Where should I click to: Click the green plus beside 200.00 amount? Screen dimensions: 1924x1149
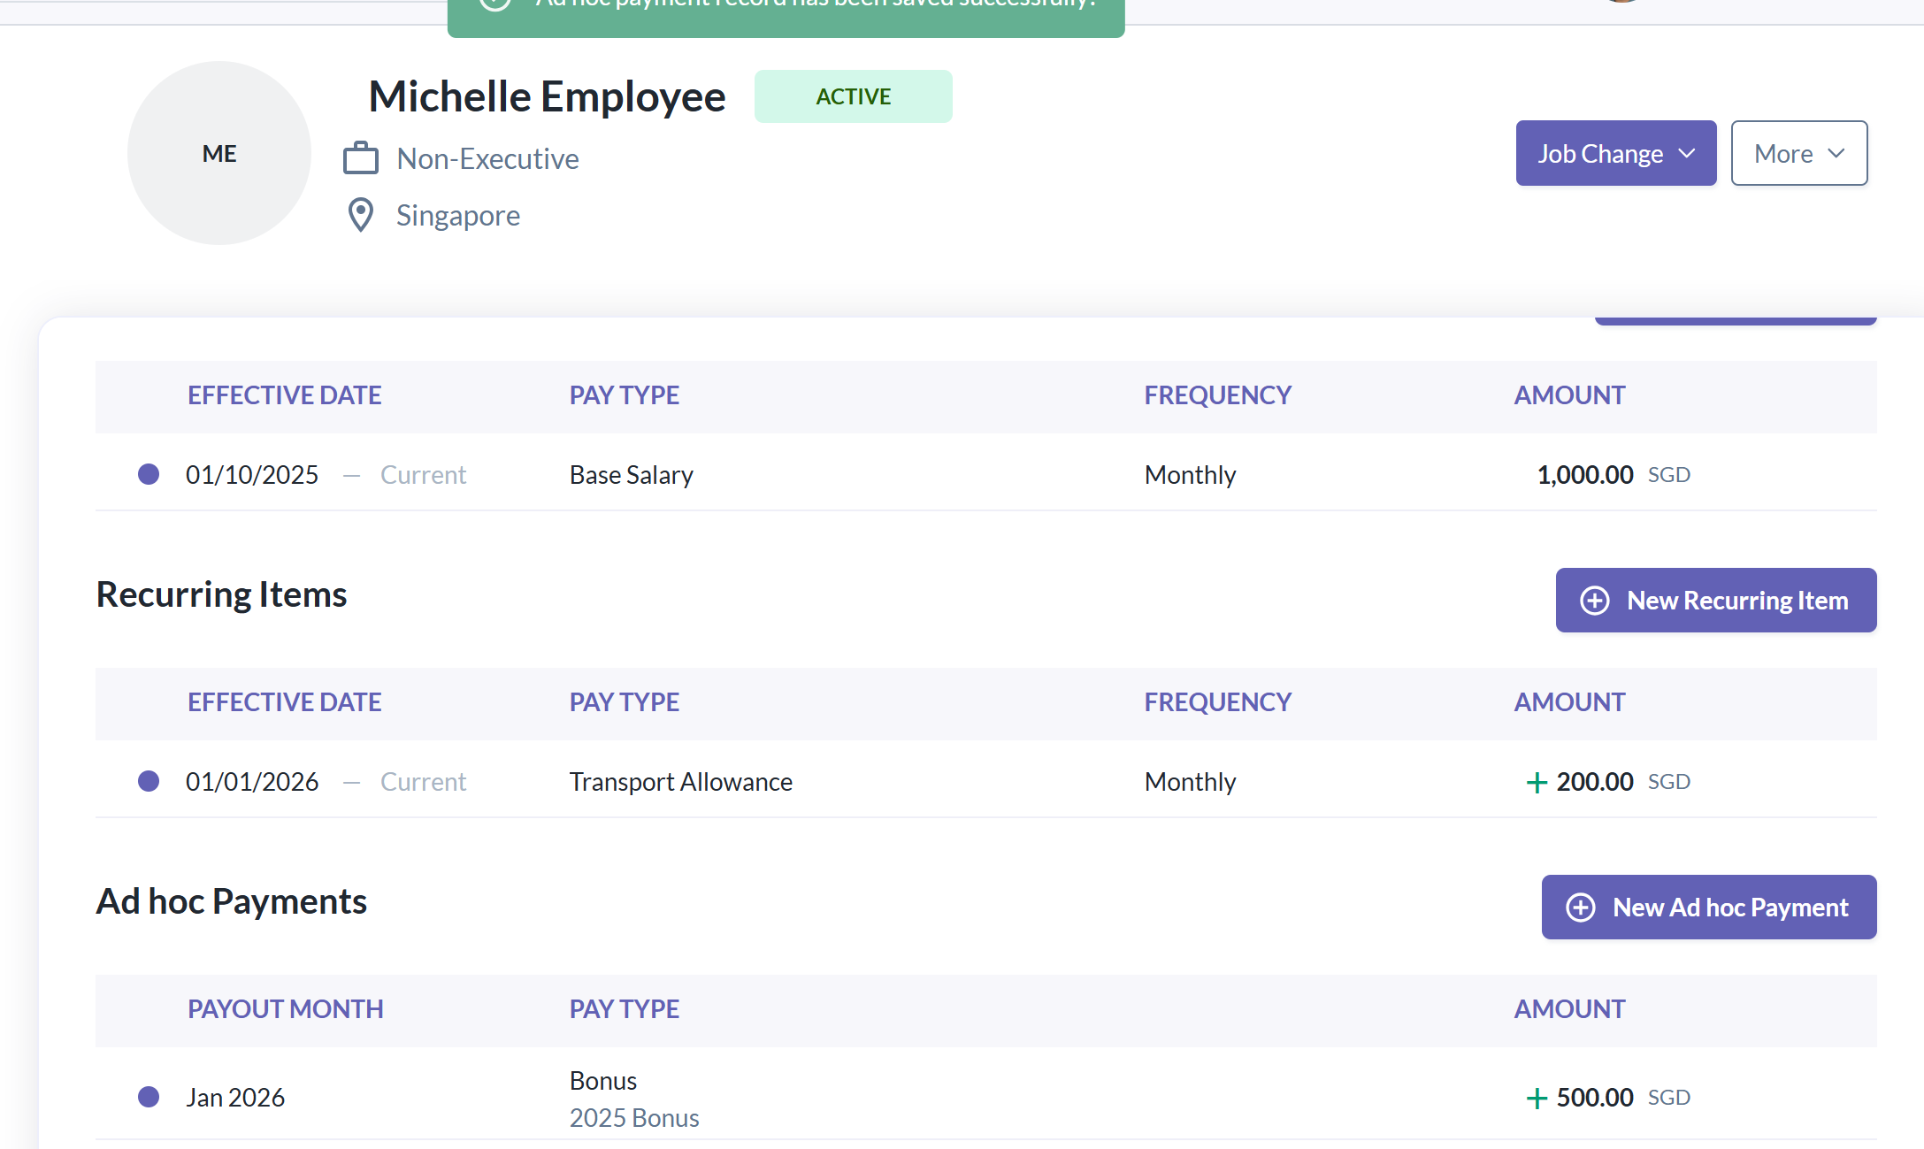(1537, 783)
